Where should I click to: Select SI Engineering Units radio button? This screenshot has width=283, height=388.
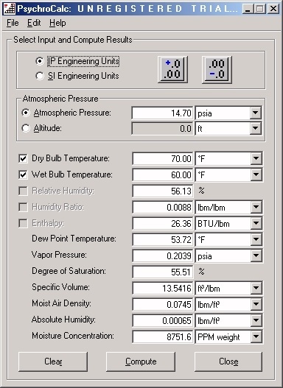[x=39, y=76]
